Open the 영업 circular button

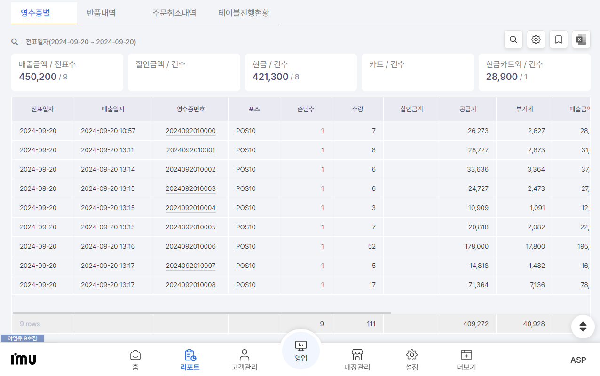301,351
